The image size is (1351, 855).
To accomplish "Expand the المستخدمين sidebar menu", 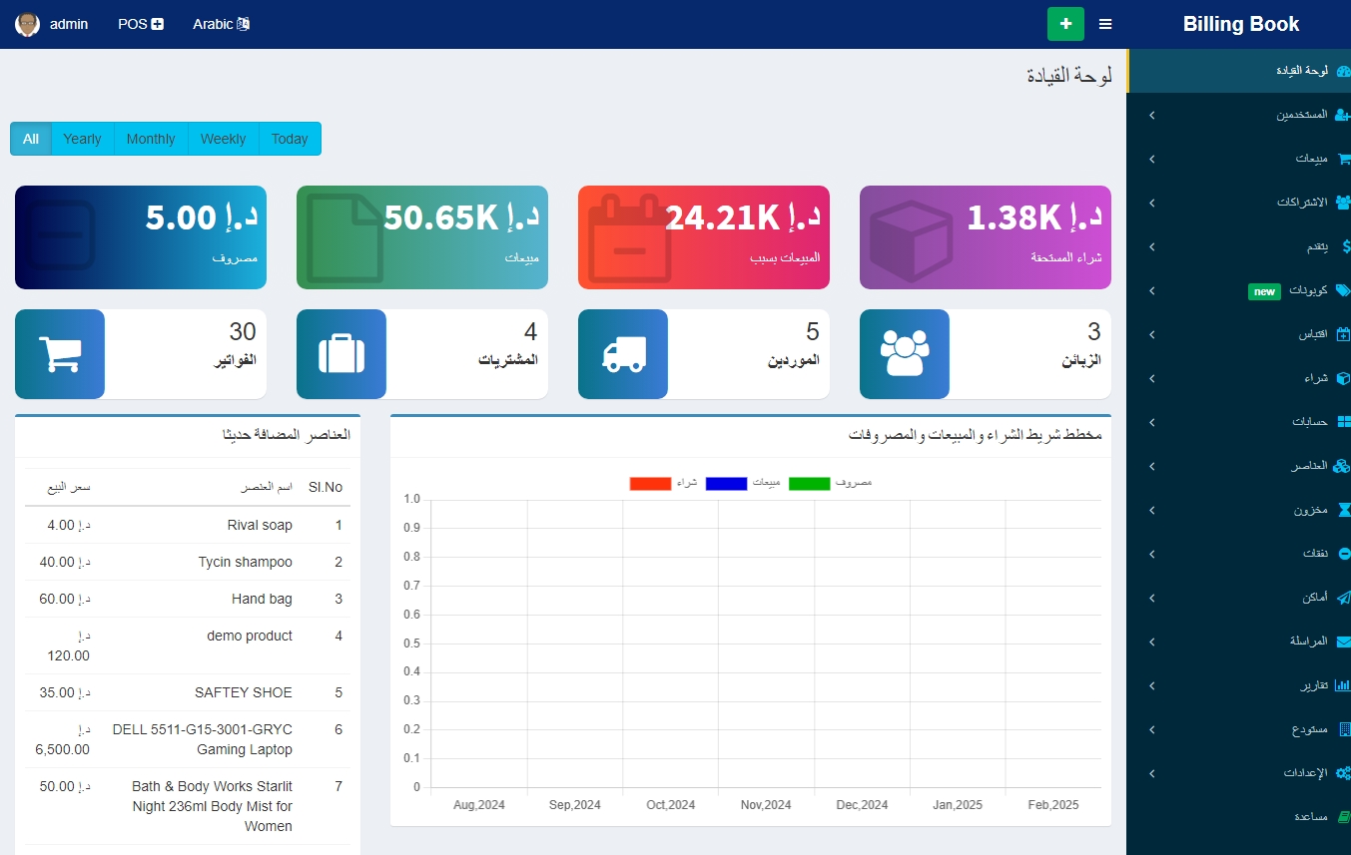I will point(1238,115).
